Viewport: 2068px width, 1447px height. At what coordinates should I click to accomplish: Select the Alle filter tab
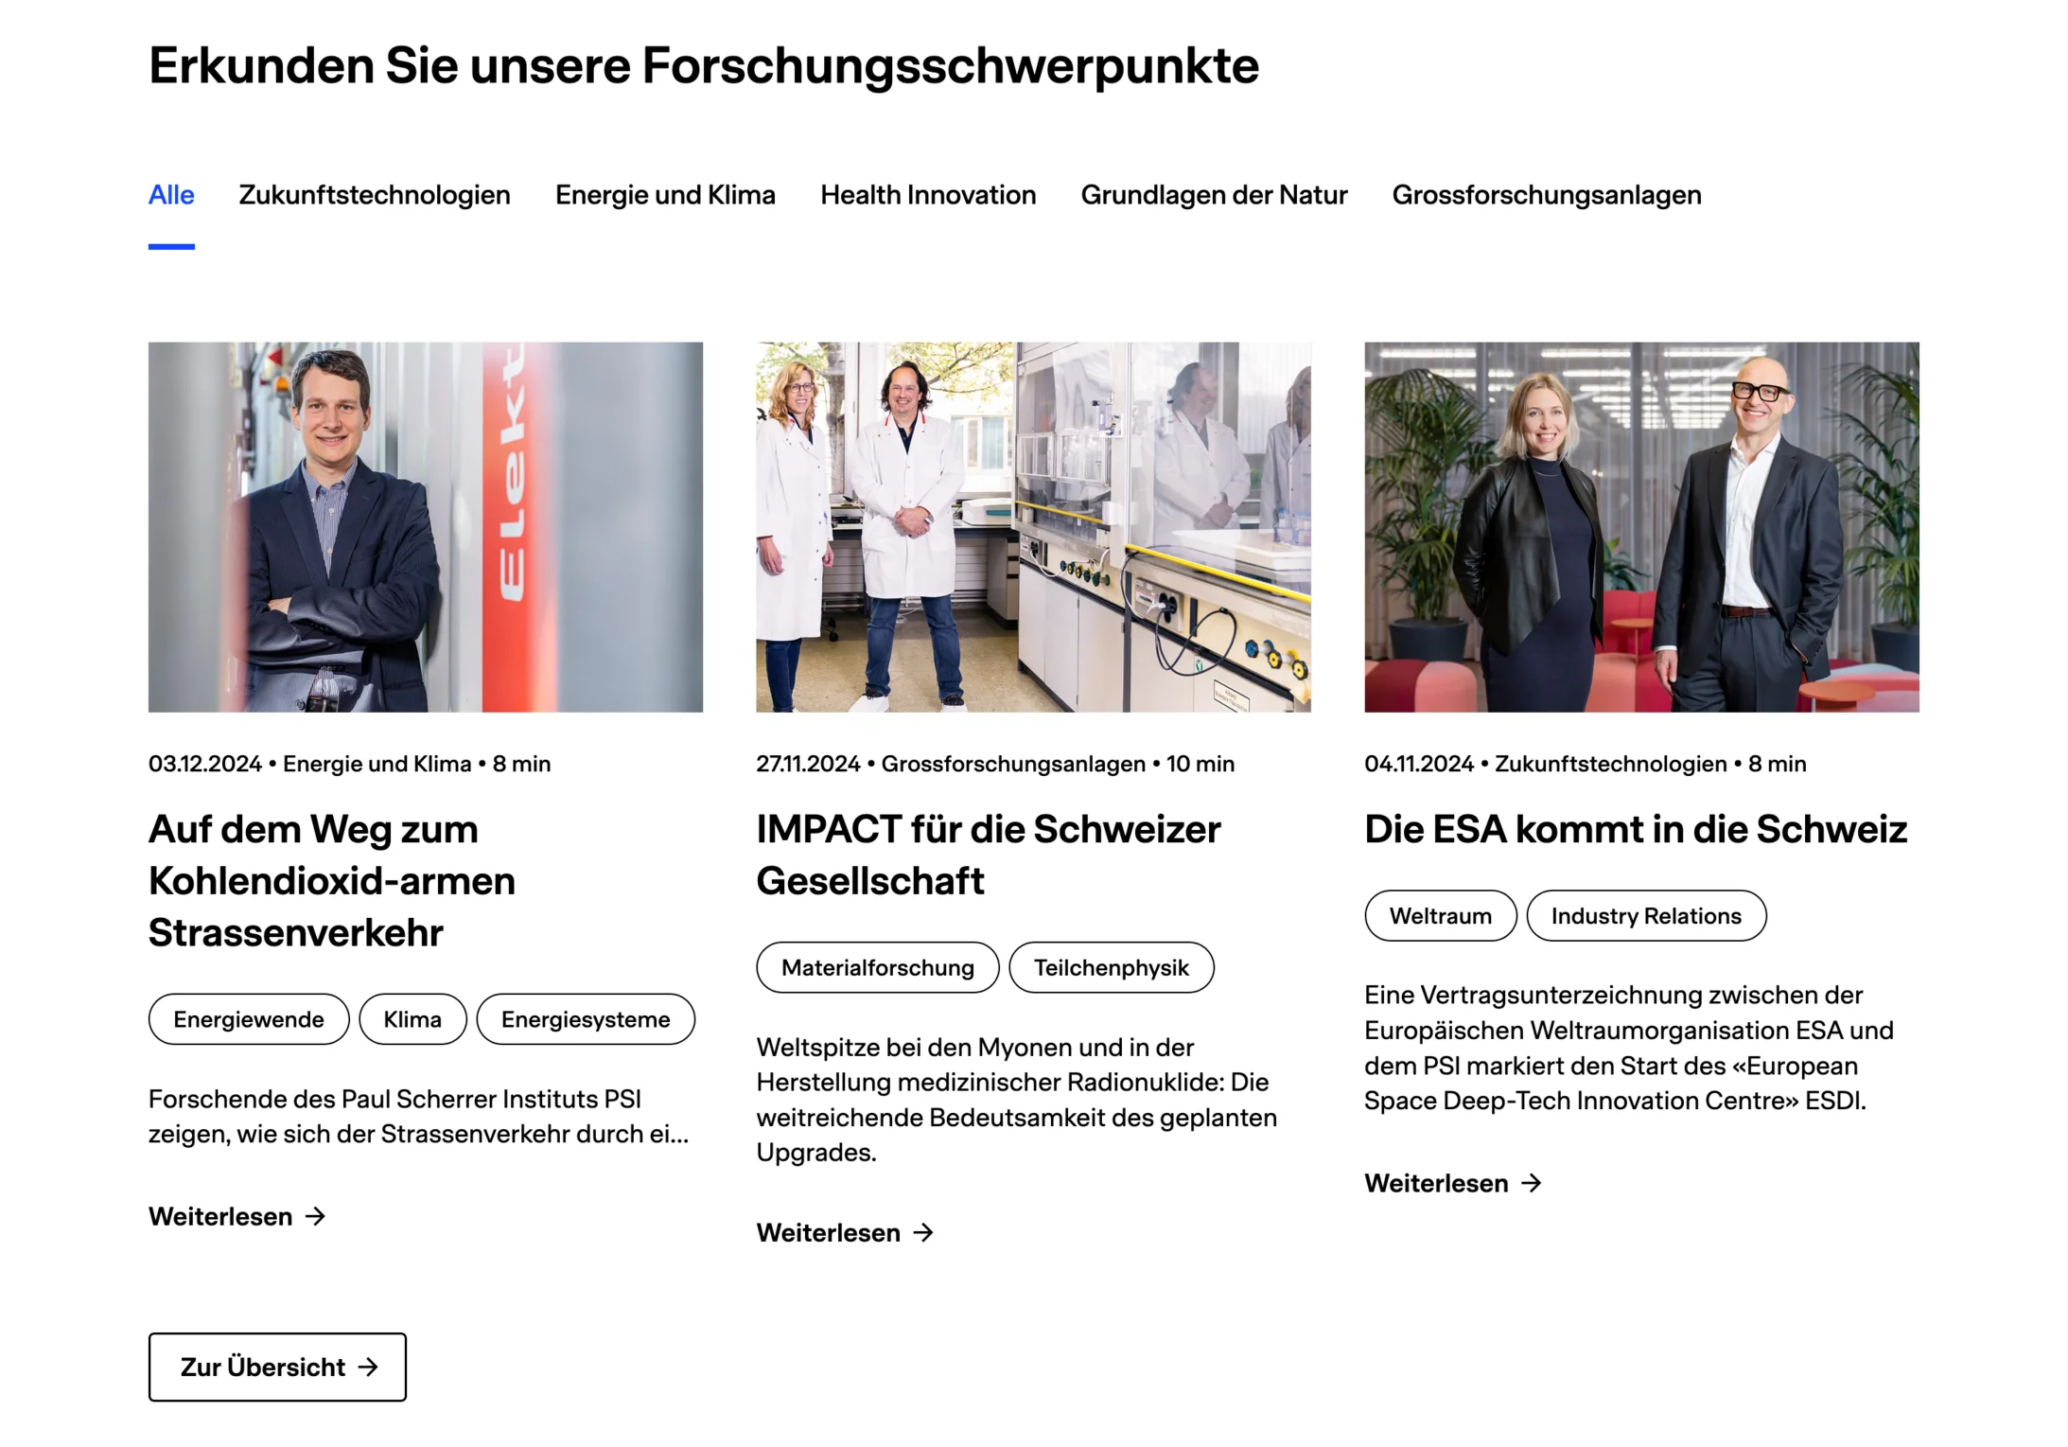tap(171, 195)
